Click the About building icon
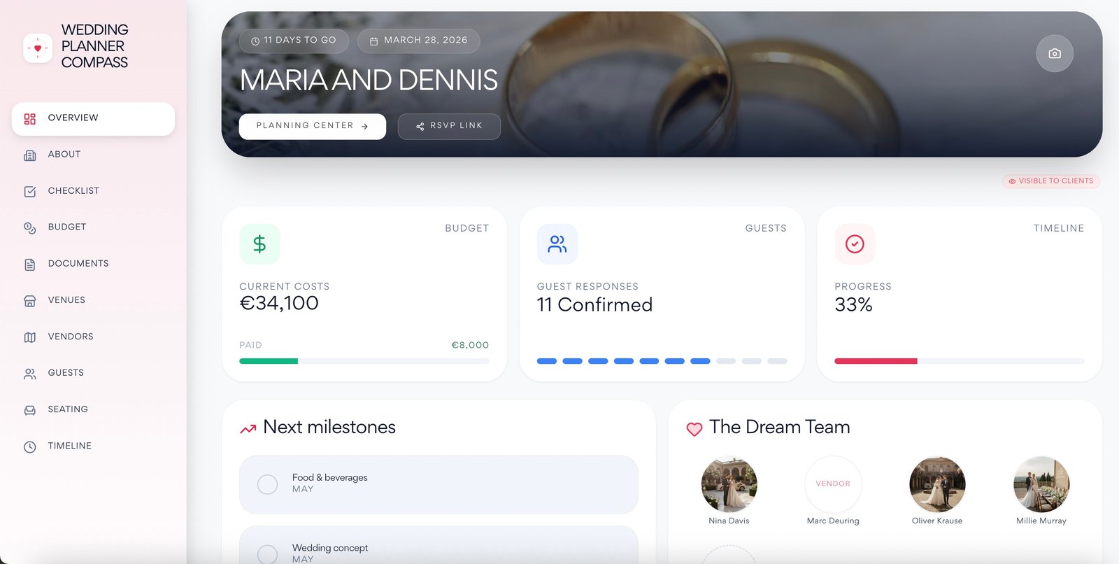The image size is (1119, 564). pos(29,155)
